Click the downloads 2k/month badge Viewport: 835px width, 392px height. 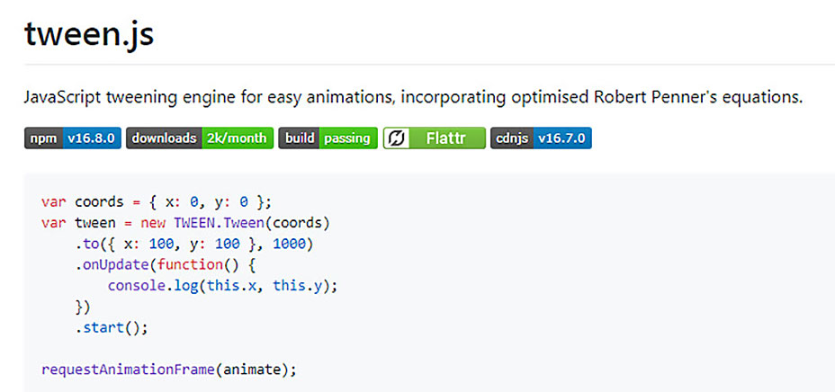coord(200,138)
